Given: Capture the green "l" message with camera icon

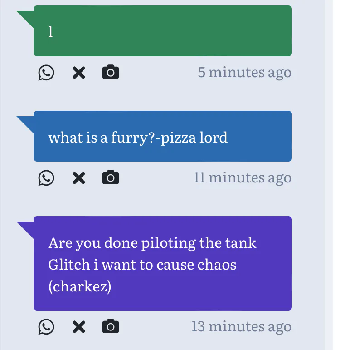Looking at the screenshot, I should [x=111, y=72].
